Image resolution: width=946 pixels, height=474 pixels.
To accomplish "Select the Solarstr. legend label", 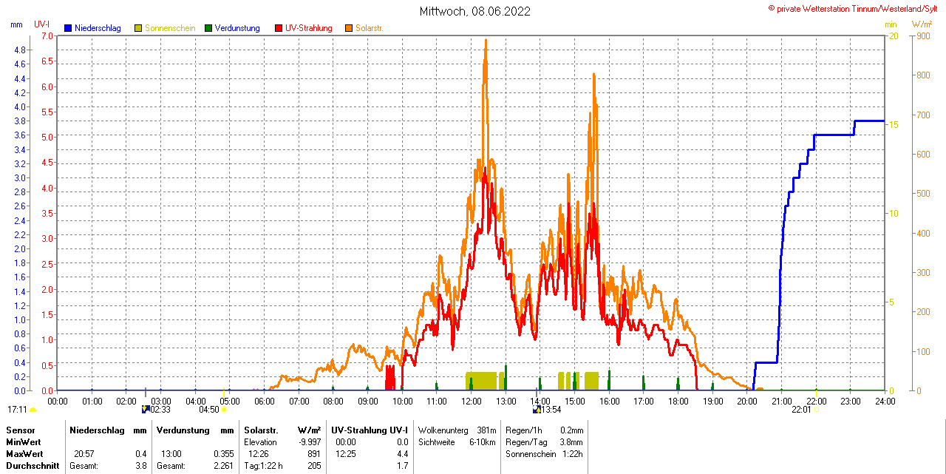I will pyautogui.click(x=369, y=28).
